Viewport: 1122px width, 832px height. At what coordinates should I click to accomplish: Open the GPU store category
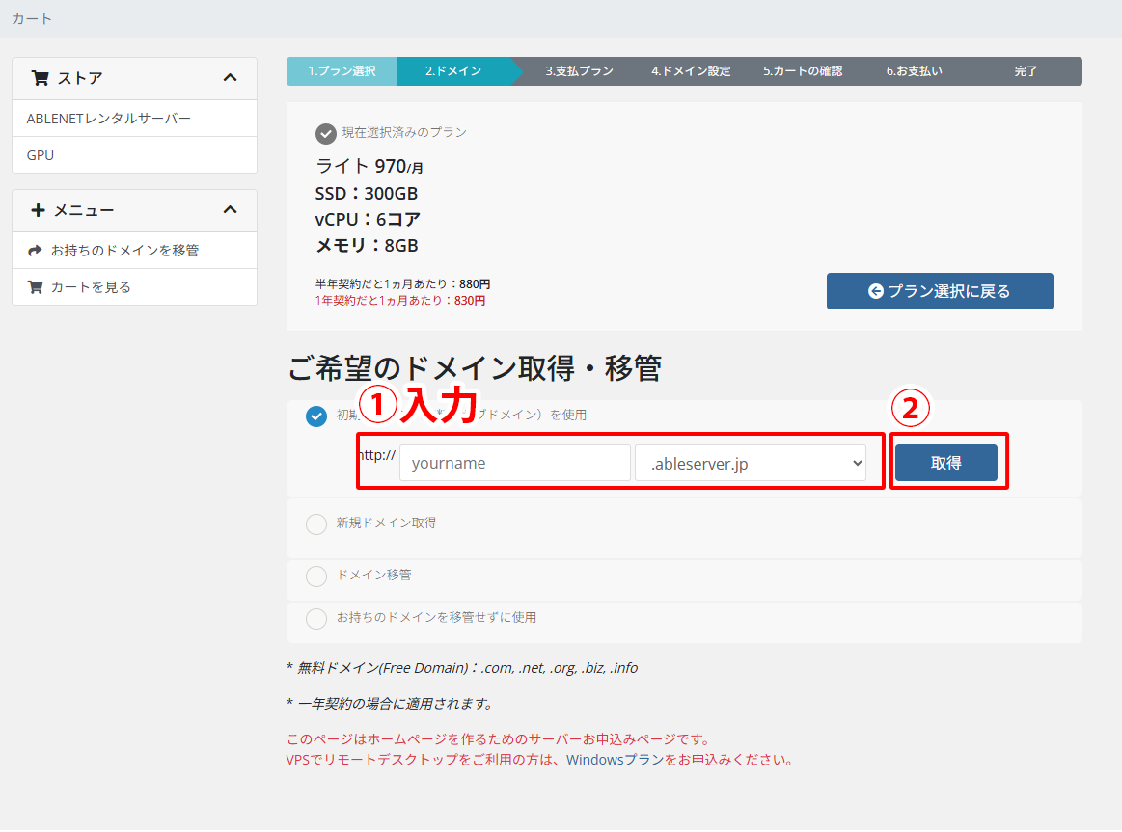pos(41,155)
